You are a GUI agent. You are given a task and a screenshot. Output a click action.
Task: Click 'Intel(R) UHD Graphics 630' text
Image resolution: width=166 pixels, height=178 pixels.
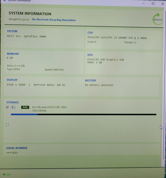click(105, 60)
